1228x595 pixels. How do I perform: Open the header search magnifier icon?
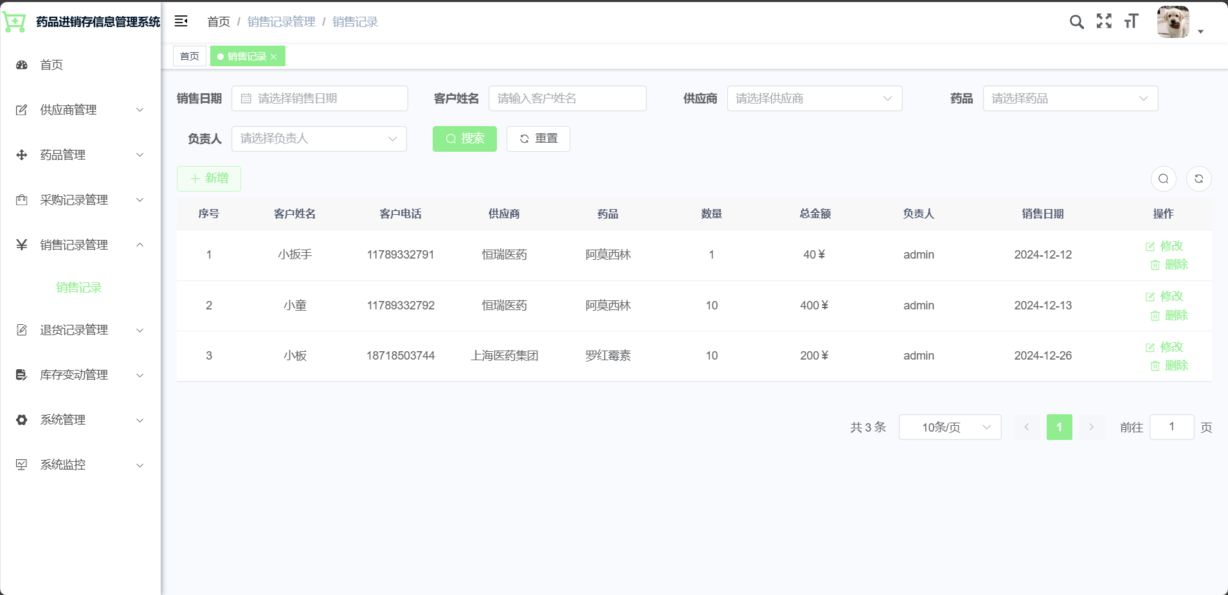(1076, 22)
